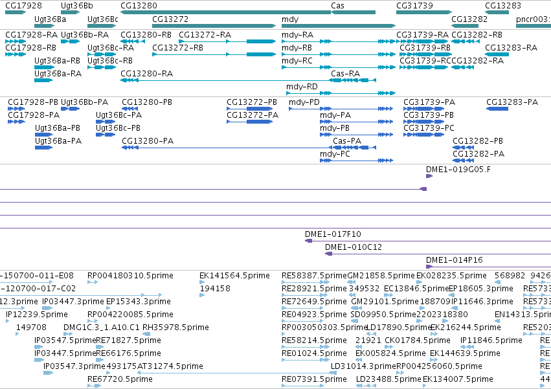Click the CG13272 gene label
The height and width of the screenshot is (389, 551).
pyautogui.click(x=170, y=19)
